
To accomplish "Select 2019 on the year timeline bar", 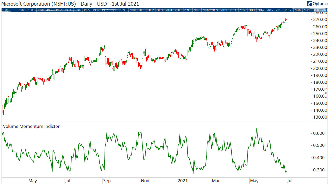I will pyautogui.click(x=306, y=10).
